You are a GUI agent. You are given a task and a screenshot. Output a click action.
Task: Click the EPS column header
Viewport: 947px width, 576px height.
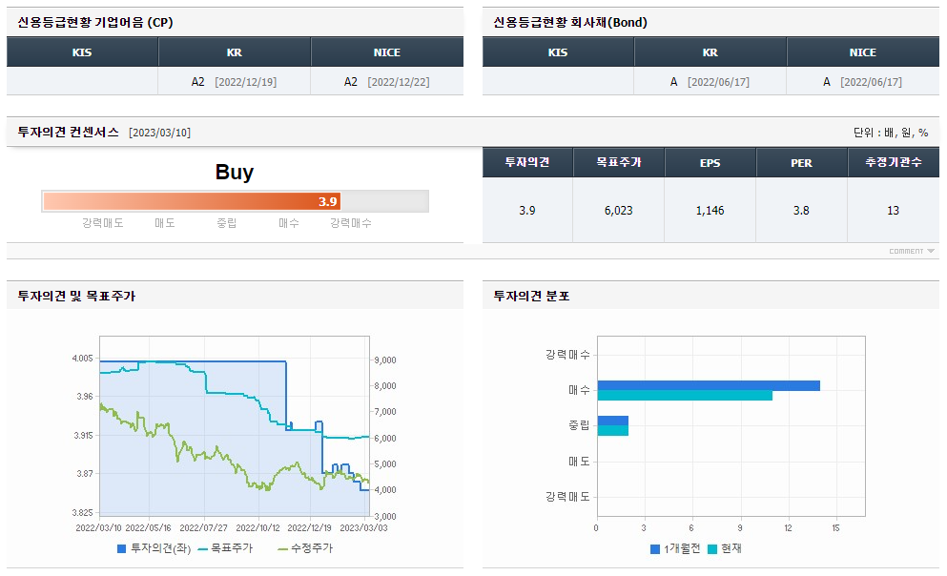pos(710,162)
